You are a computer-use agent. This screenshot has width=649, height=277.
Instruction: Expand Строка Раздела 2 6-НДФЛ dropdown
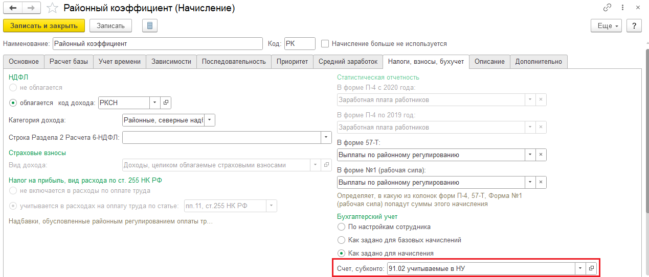point(327,137)
